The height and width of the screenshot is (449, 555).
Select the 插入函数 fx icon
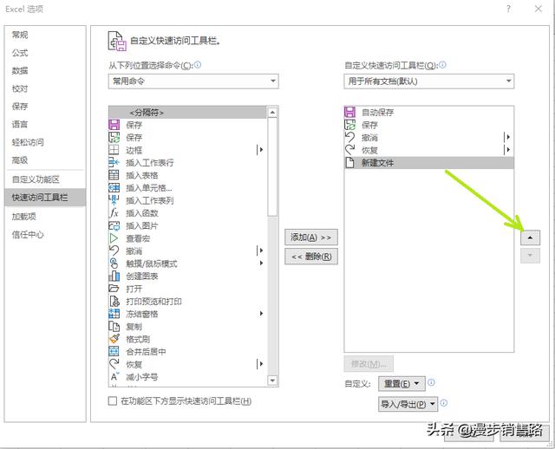tap(114, 212)
